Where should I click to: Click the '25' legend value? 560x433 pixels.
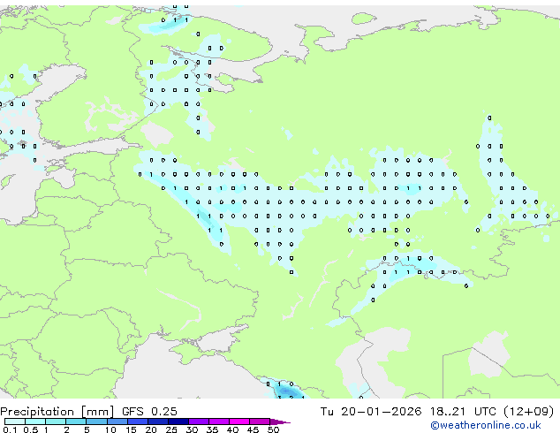pyautogui.click(x=171, y=429)
